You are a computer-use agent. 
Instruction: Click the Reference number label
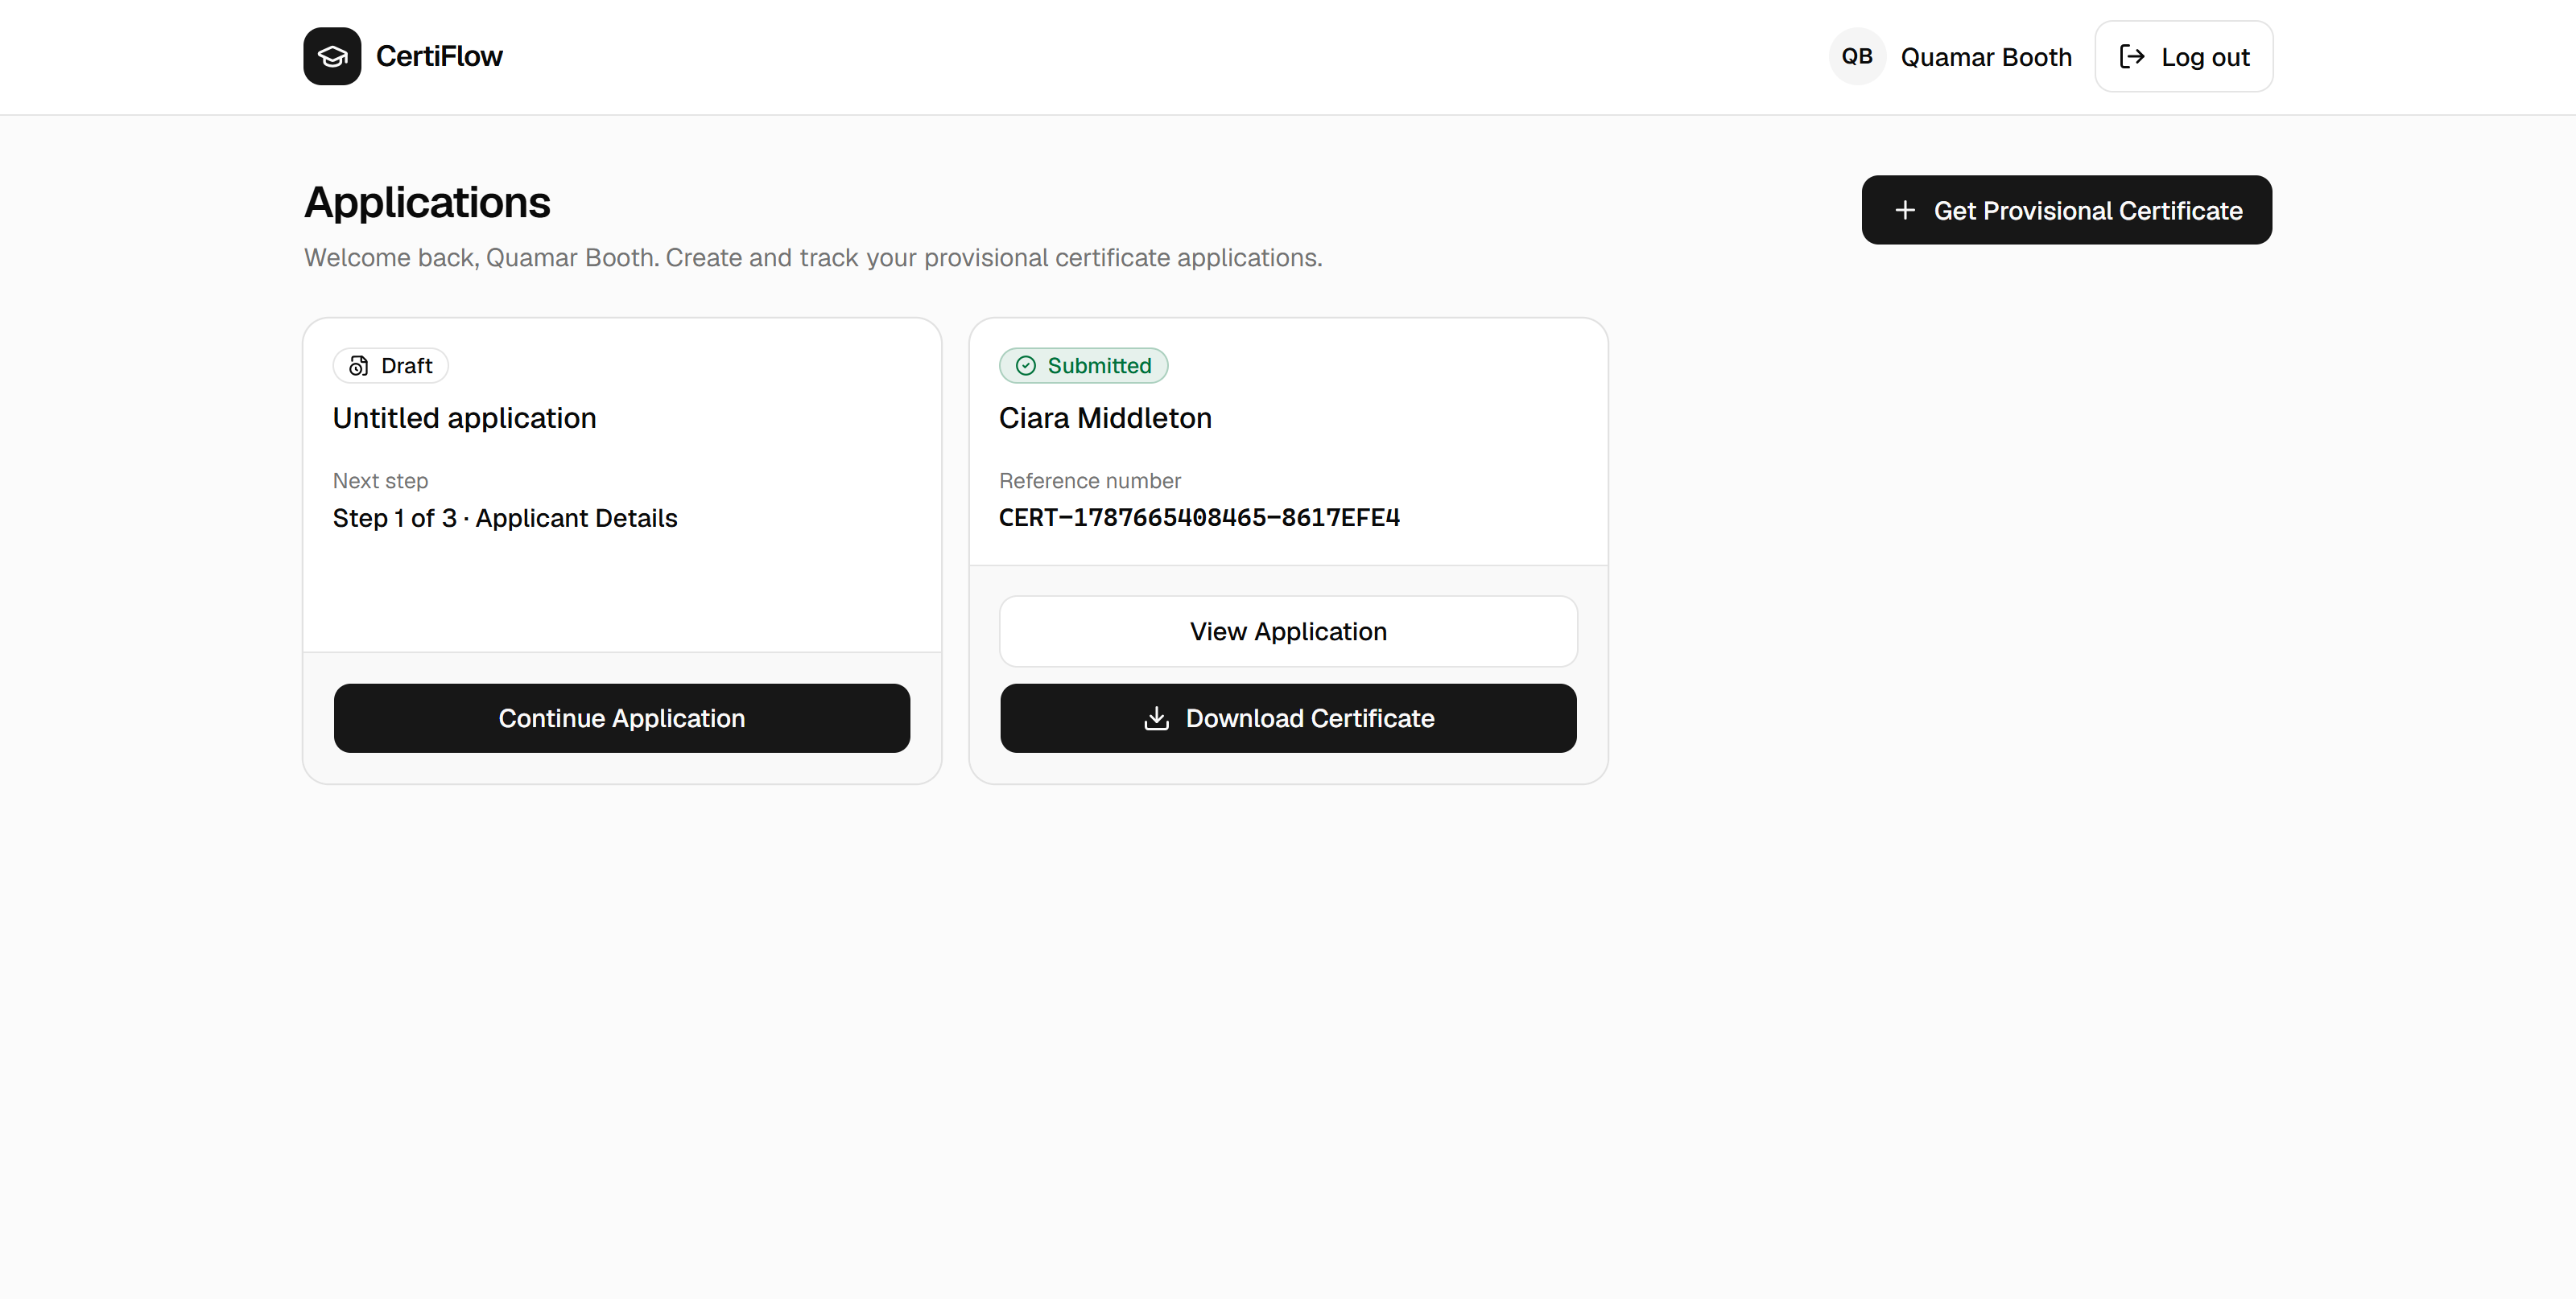tap(1090, 481)
